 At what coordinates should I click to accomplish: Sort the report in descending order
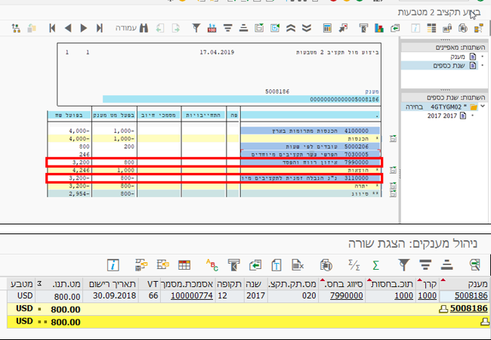coord(227,28)
